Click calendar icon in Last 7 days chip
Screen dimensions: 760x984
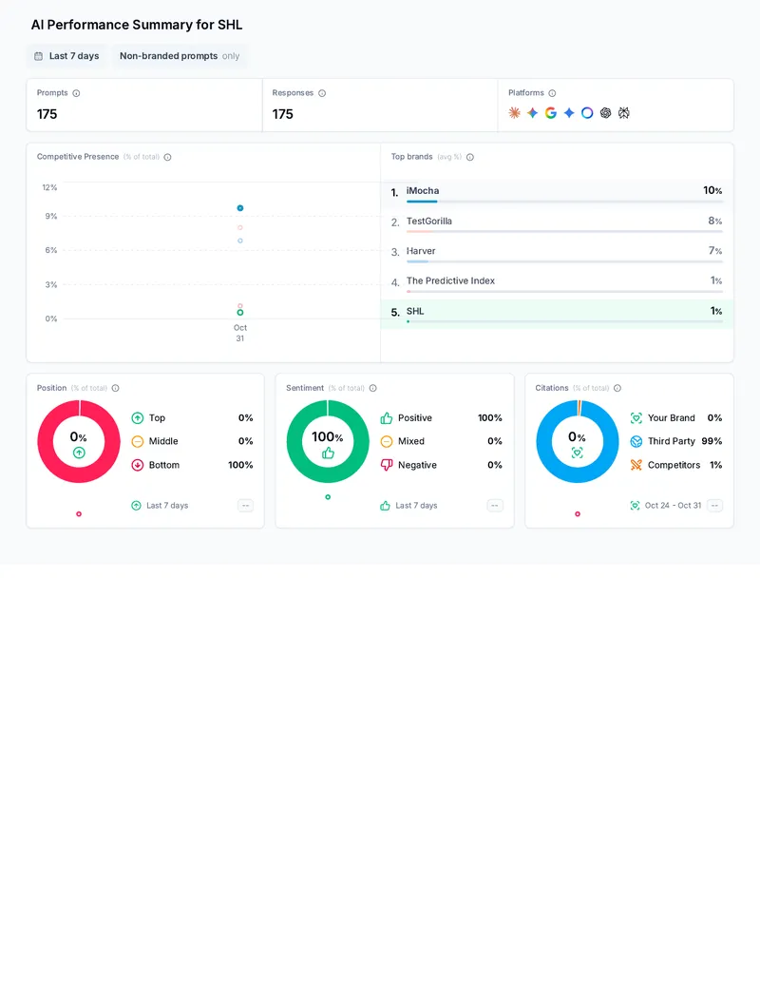click(38, 56)
